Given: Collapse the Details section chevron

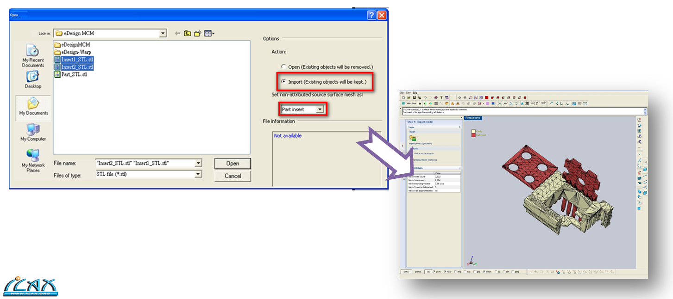Looking at the screenshot, I should [x=459, y=168].
